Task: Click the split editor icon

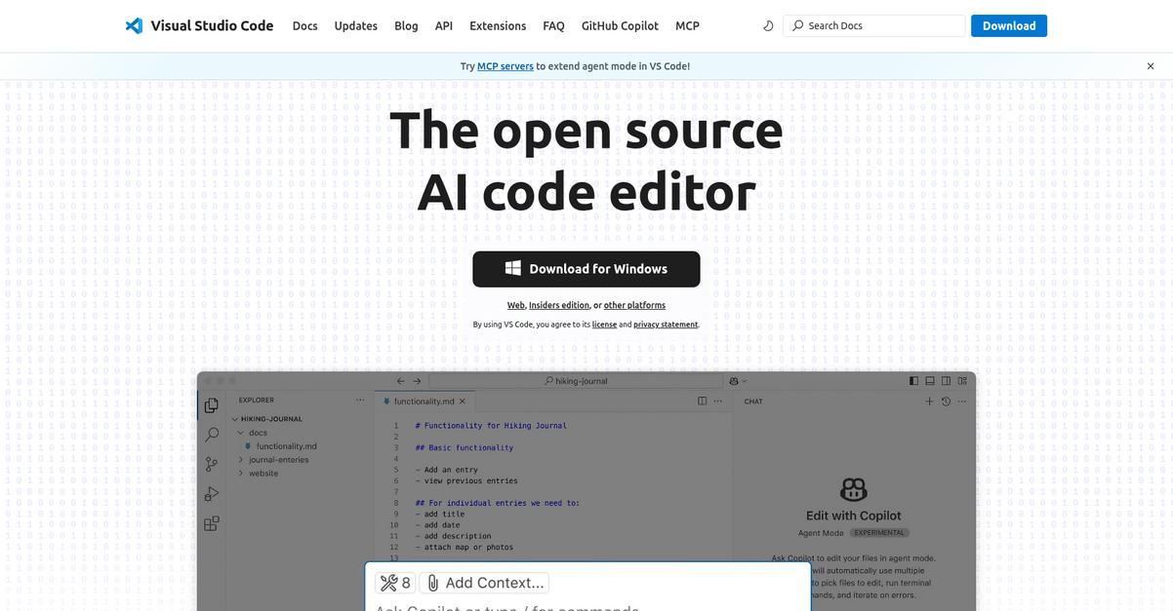Action: point(703,401)
